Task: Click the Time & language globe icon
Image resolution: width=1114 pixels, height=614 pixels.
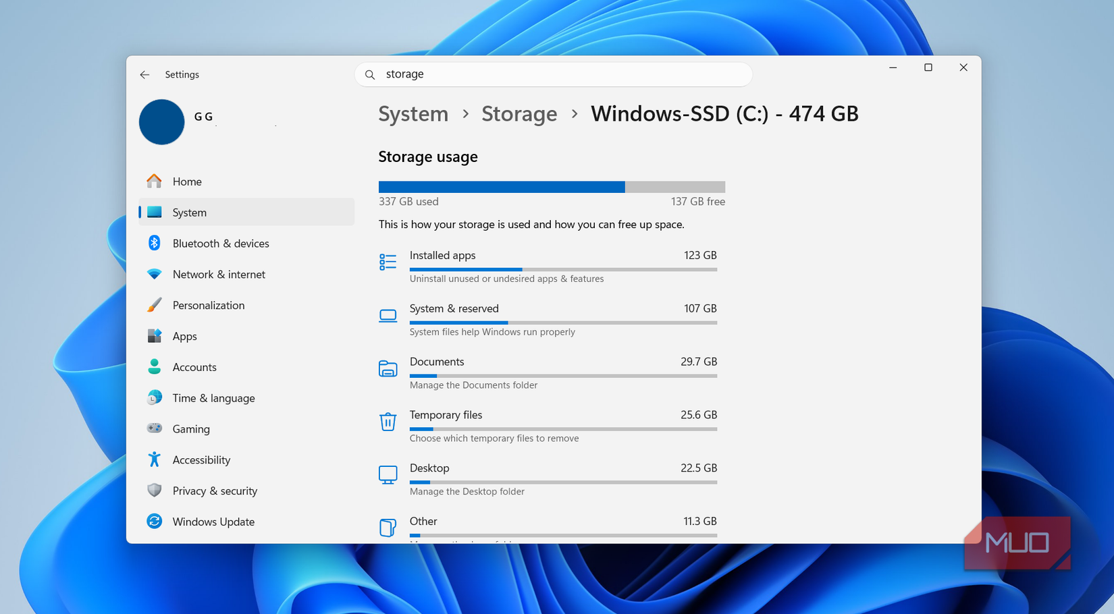Action: [154, 398]
